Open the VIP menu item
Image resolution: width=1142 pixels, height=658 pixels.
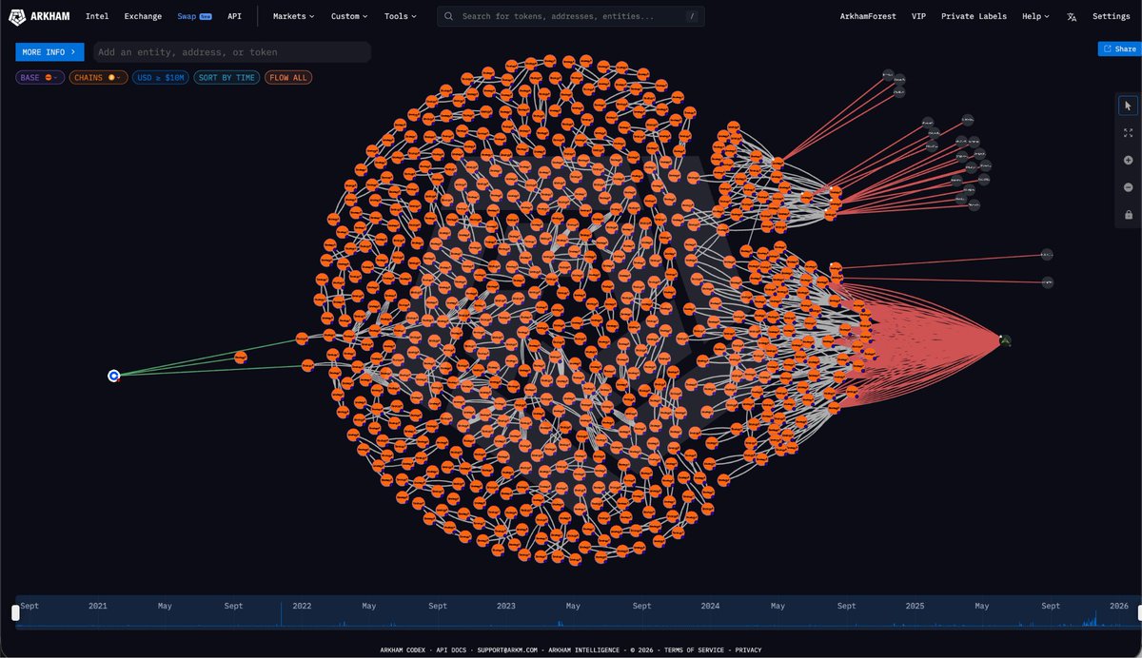pyautogui.click(x=918, y=16)
